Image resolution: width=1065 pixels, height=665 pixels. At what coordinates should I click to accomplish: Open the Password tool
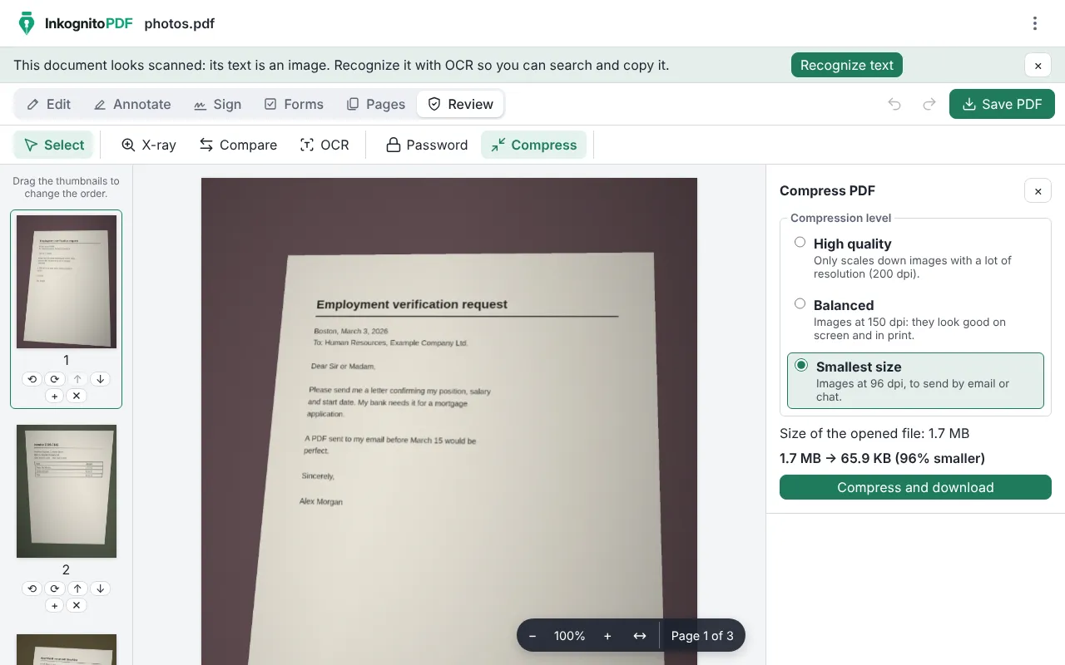pyautogui.click(x=427, y=145)
